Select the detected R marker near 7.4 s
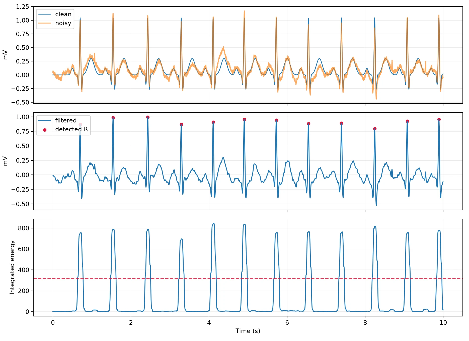Screen dimensions: 469x341 tap(341, 123)
